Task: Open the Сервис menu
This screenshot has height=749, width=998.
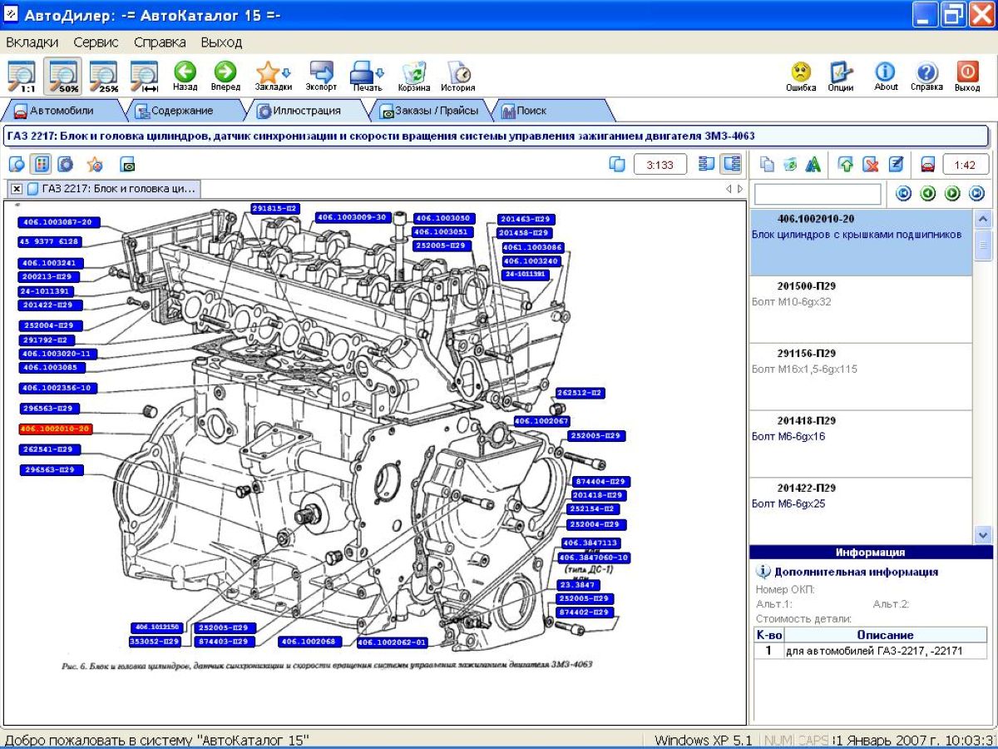Action: click(x=96, y=42)
